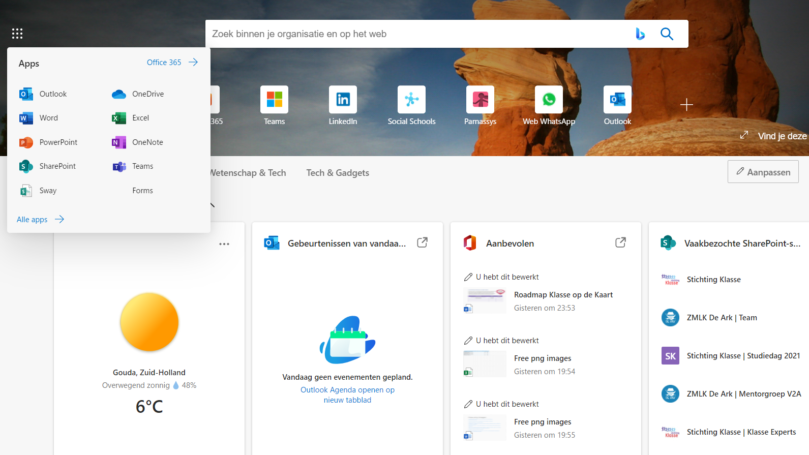
Task: Click the Office icon on Aanbevolen card
Action: tap(470, 243)
